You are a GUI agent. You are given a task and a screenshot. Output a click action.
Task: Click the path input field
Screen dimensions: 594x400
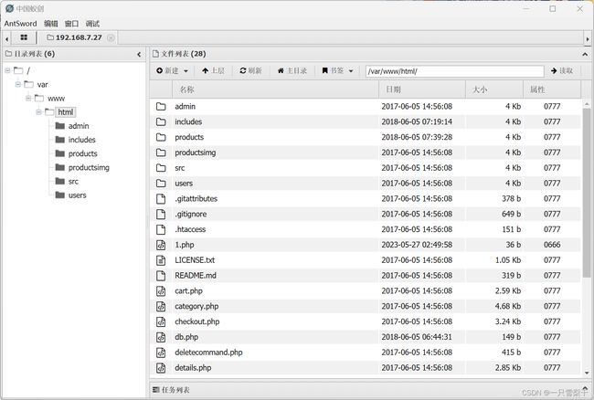coord(453,70)
